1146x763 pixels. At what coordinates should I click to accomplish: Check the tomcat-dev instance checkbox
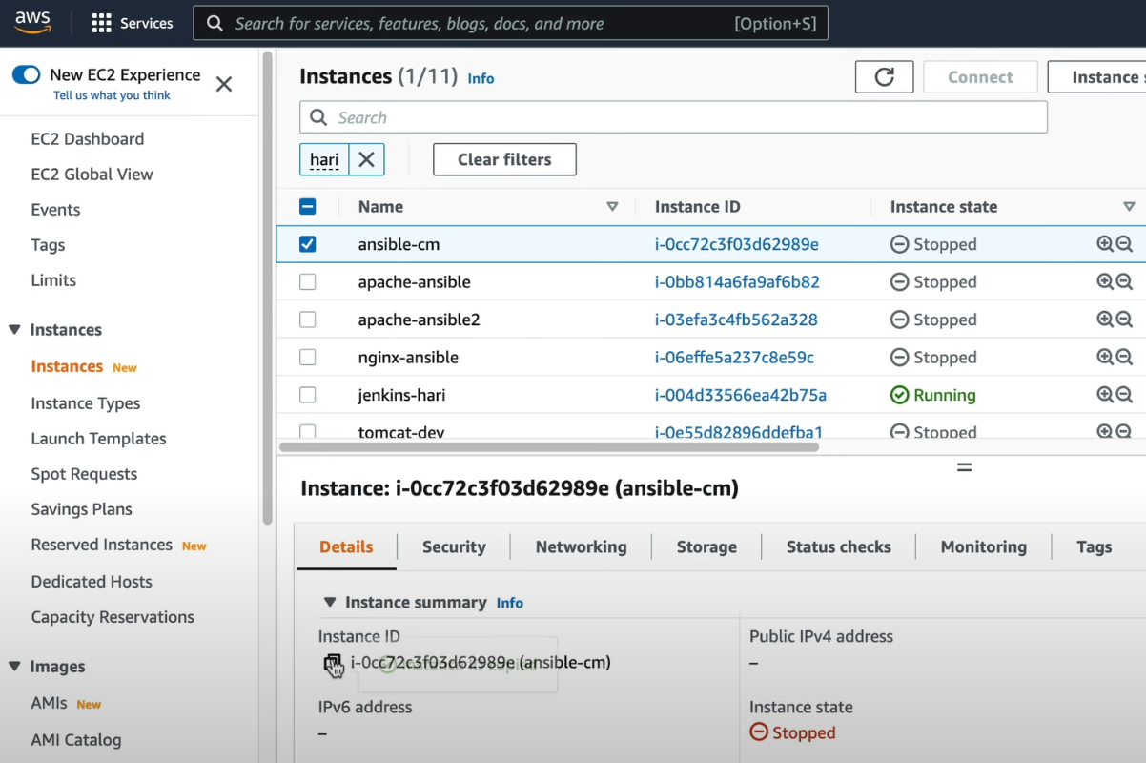[307, 431]
